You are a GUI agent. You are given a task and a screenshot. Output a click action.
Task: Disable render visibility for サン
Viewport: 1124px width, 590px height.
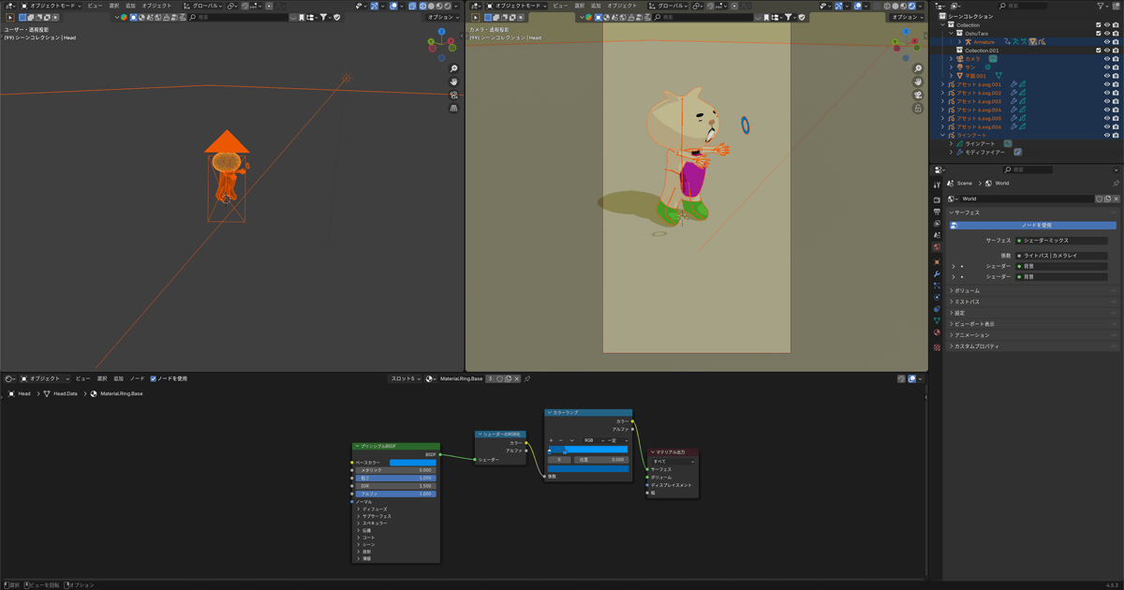pyautogui.click(x=1115, y=67)
